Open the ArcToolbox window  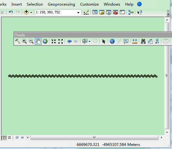115,12
